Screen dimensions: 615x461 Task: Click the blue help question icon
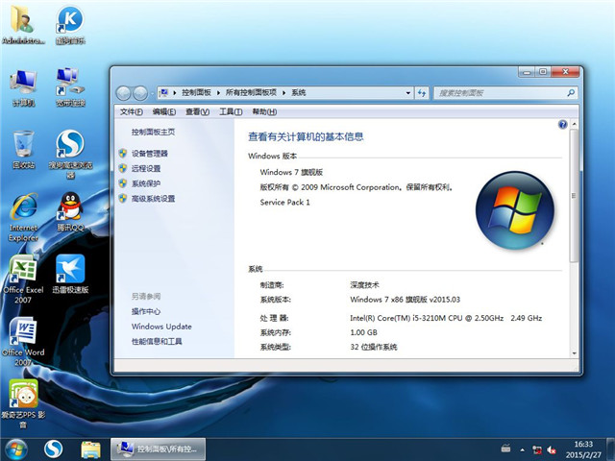tap(562, 125)
